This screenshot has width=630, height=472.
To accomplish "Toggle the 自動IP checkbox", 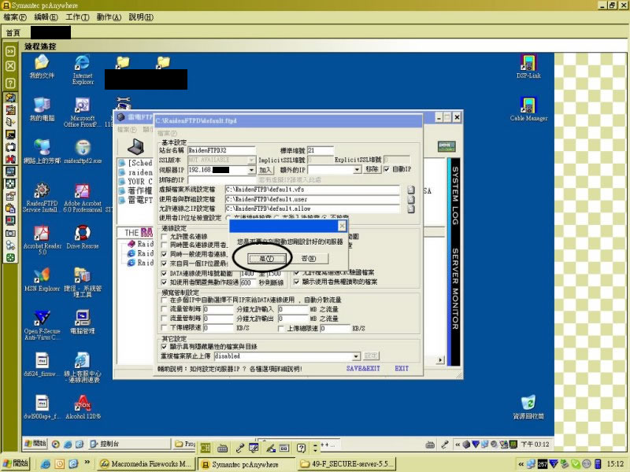I will coord(387,169).
